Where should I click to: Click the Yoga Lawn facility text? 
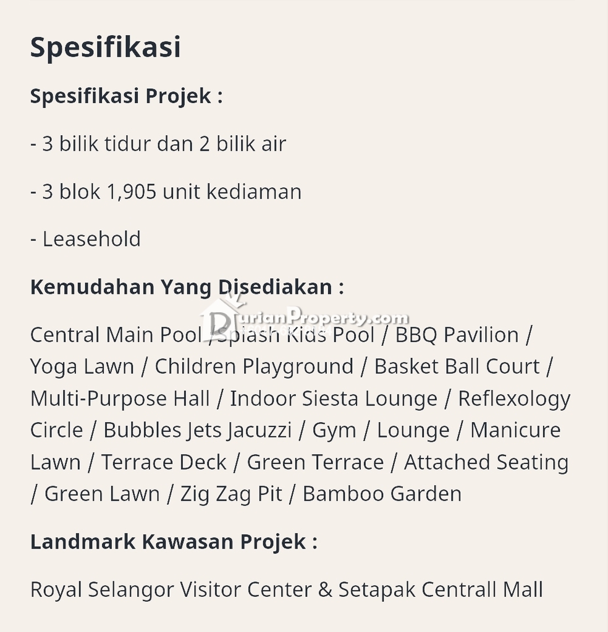[82, 368]
